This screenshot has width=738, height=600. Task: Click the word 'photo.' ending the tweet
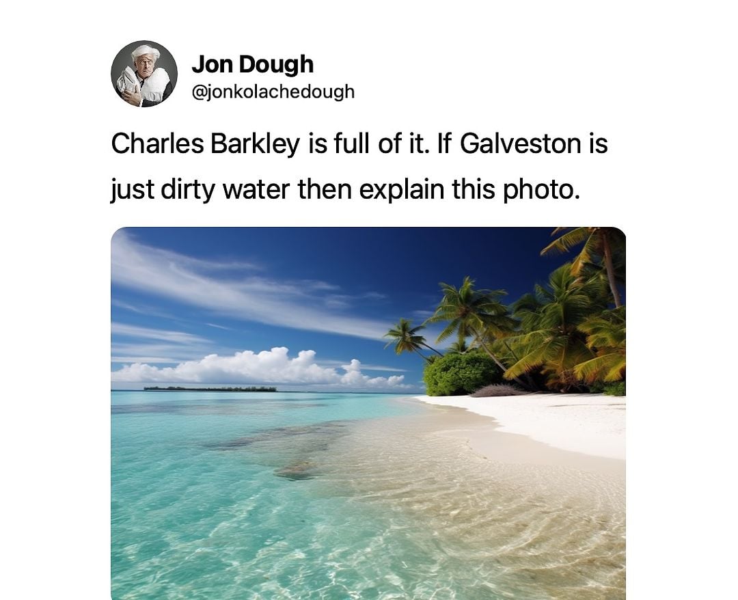pos(541,189)
